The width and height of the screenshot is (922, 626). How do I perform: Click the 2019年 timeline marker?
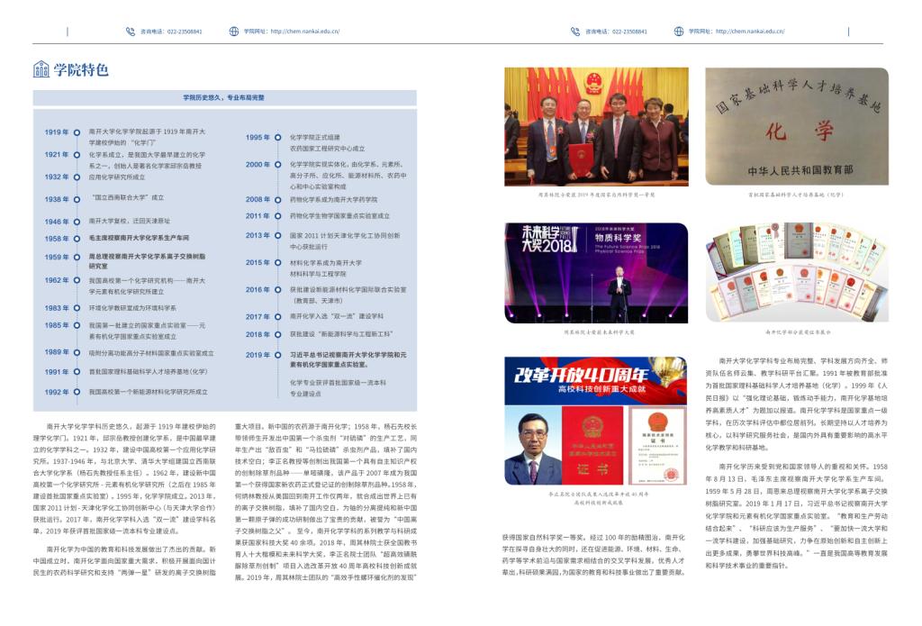tap(278, 355)
